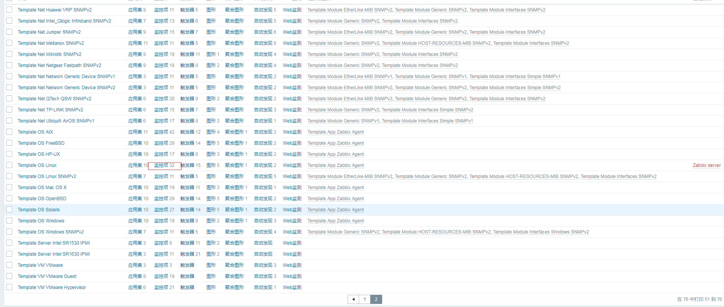The height and width of the screenshot is (307, 724).
Task: Open 监控项 21 of VMware Hypervisor template
Action: pyautogui.click(x=164, y=287)
